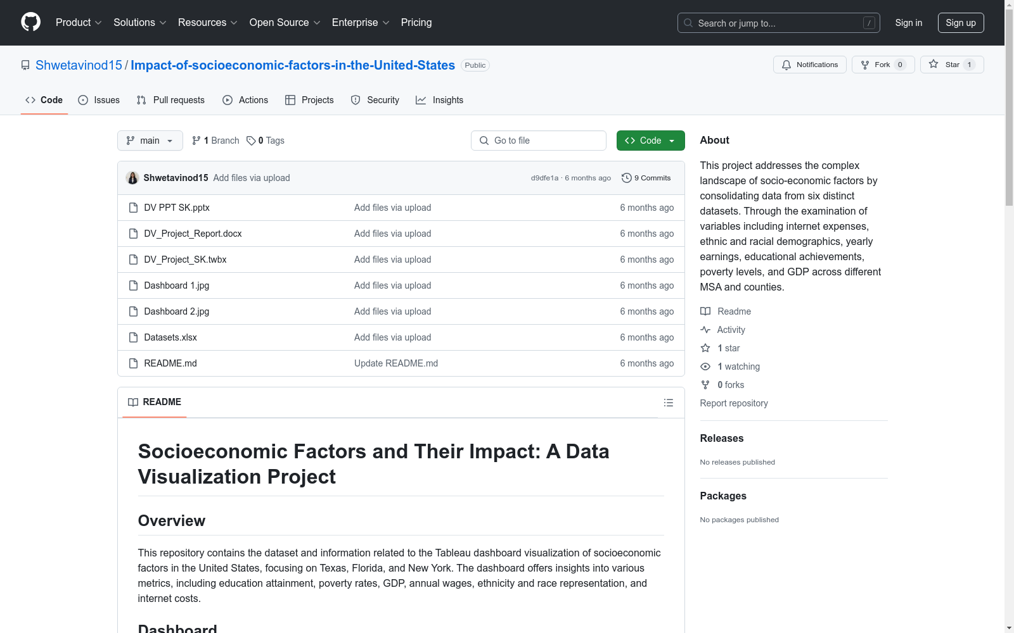1014x633 pixels.
Task: Click the Star icon
Action: pos(934,65)
